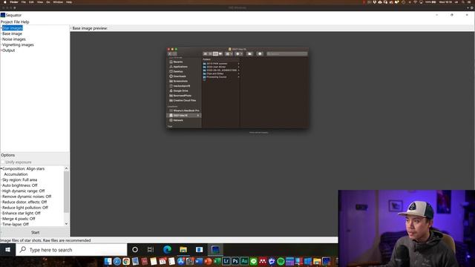
Task: Open Lightroom from the macOS dock
Action: point(226,261)
